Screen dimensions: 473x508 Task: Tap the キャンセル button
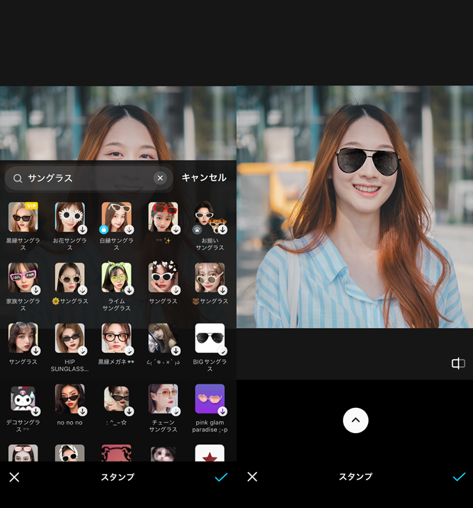point(204,178)
